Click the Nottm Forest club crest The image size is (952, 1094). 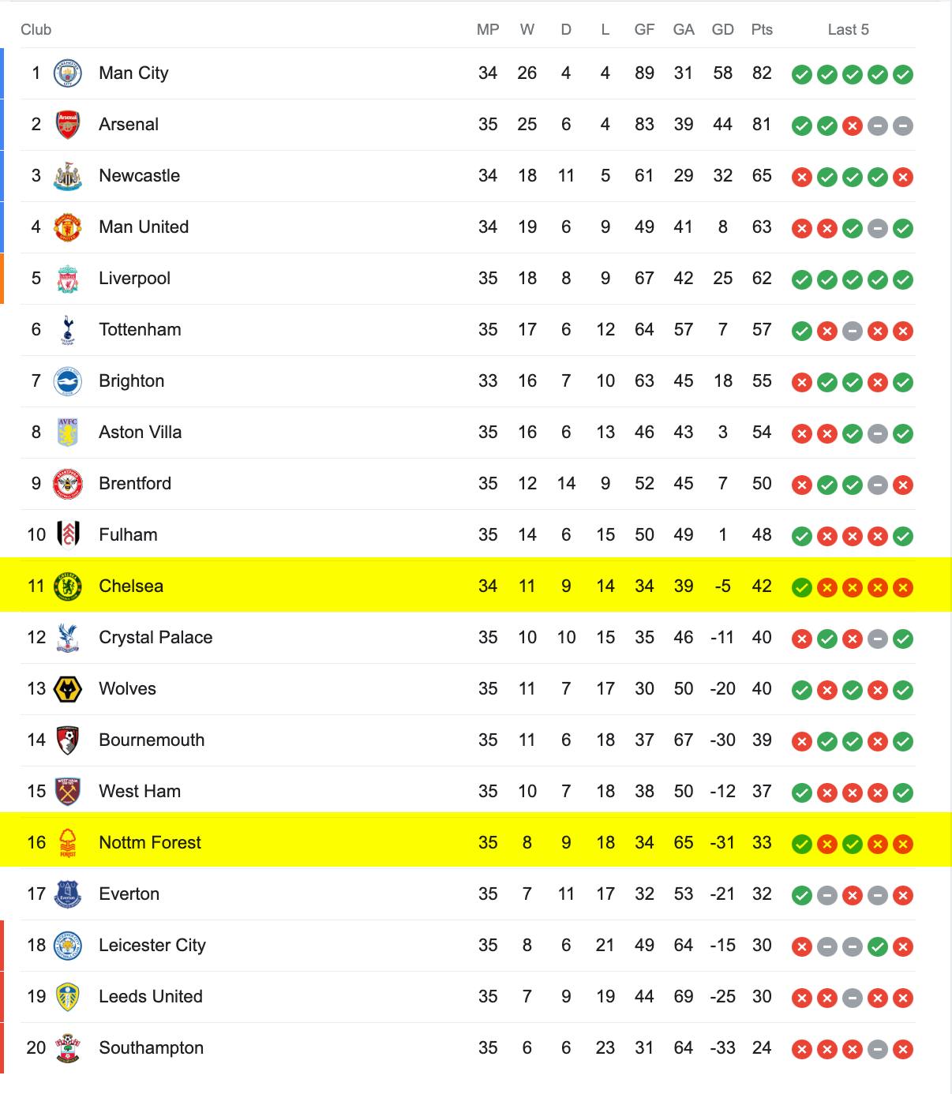tap(68, 843)
